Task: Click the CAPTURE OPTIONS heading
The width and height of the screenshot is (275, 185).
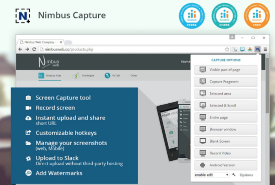Action: (x=226, y=60)
